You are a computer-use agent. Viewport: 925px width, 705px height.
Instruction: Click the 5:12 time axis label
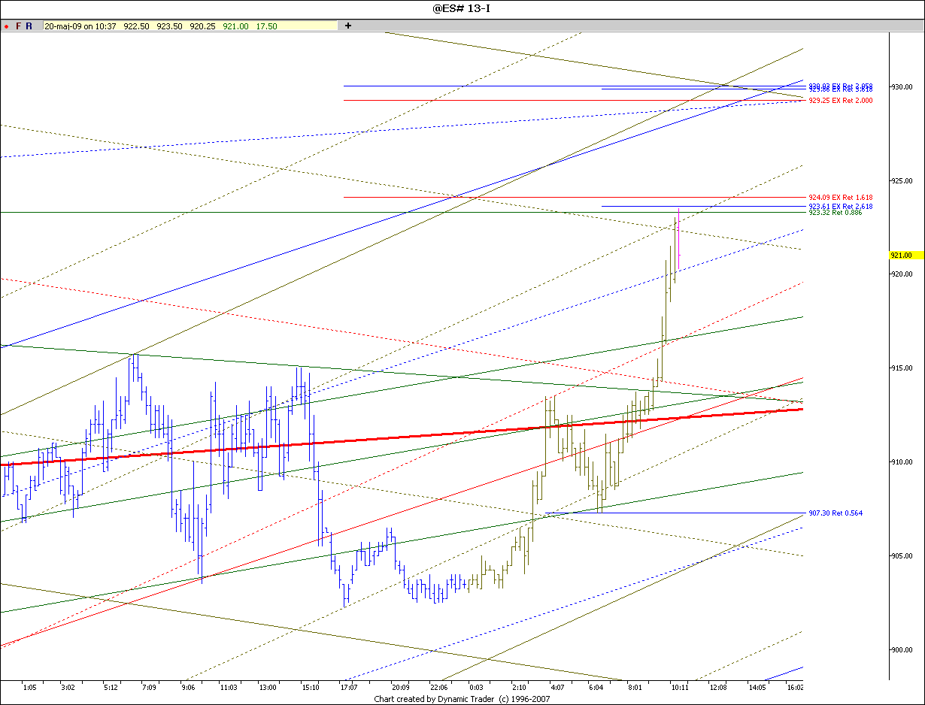pos(111,687)
